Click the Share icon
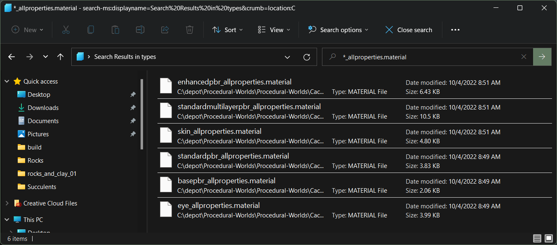The width and height of the screenshot is (557, 245). (165, 29)
